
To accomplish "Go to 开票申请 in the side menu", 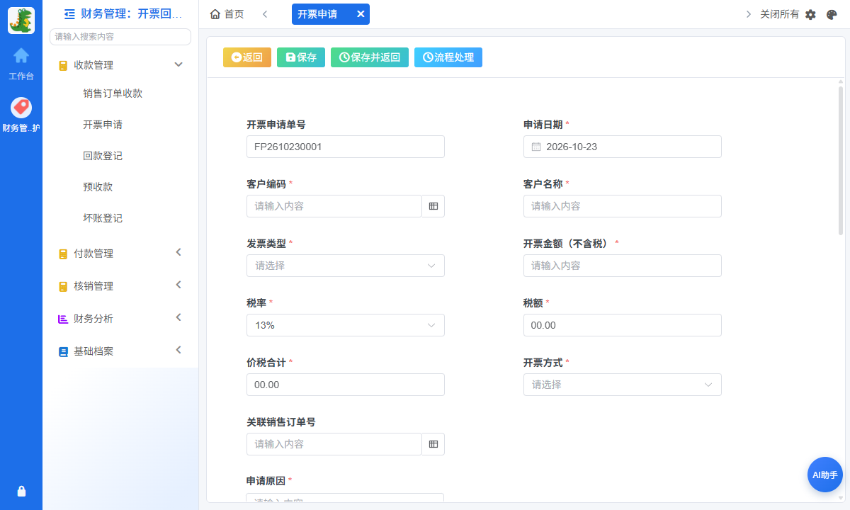I will [x=103, y=125].
